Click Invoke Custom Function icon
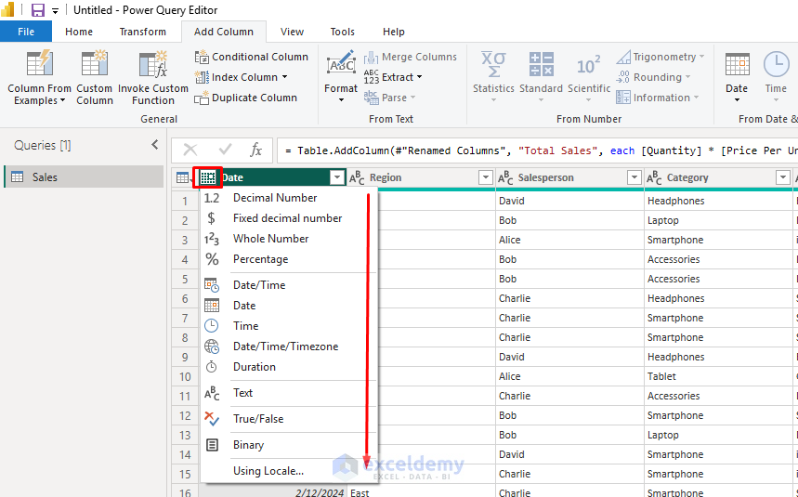The width and height of the screenshot is (798, 497). (x=153, y=65)
